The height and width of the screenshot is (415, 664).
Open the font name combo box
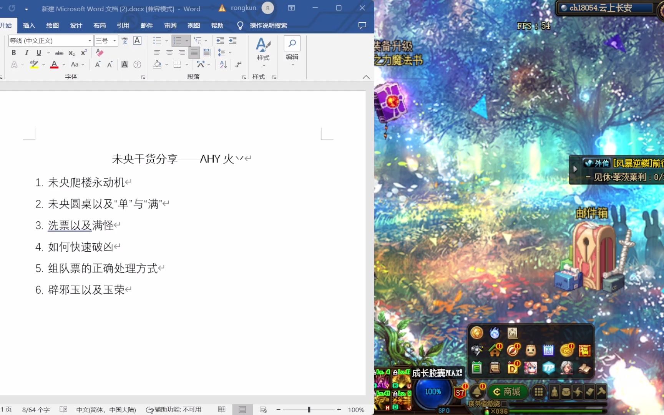(51, 40)
